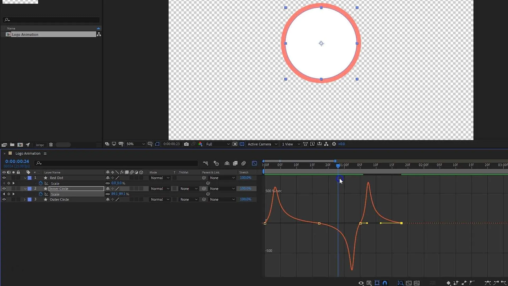The image size is (508, 286).
Task: Take a snapshot with the camera icon
Action: point(187,144)
